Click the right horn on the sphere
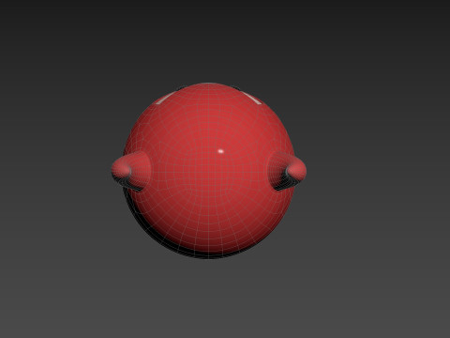Image resolution: width=450 pixels, height=338 pixels. (x=287, y=171)
